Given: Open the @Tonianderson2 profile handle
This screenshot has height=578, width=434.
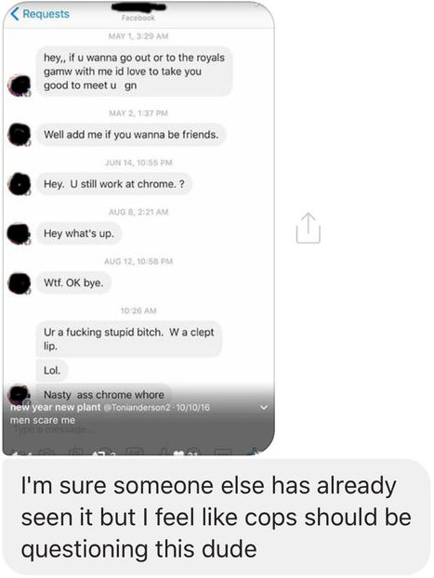Looking at the screenshot, I should [137, 407].
